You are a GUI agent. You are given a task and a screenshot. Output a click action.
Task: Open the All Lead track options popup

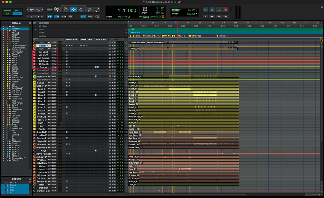[x=34, y=52]
